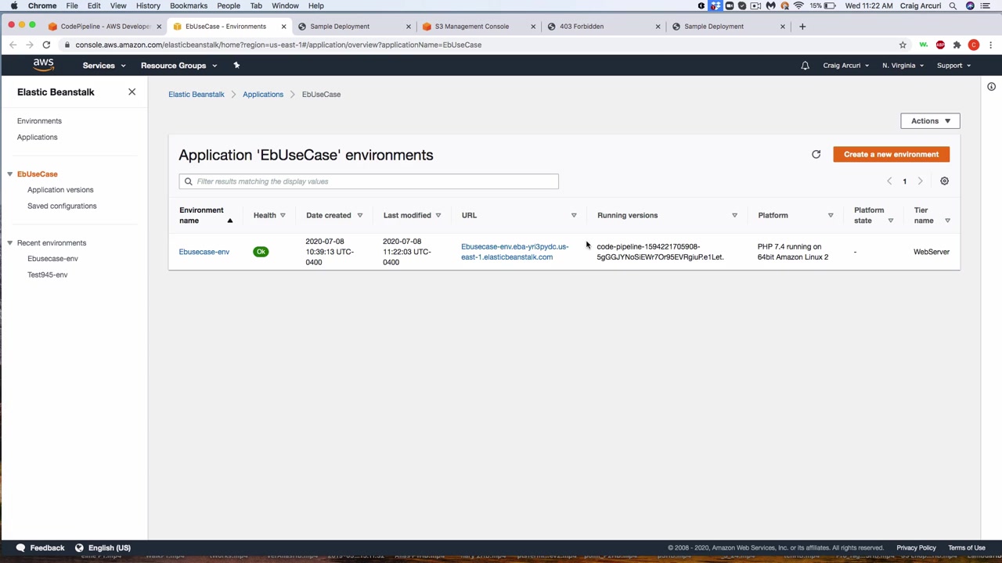Open the Chrome History menu
The image size is (1002, 563).
click(148, 5)
